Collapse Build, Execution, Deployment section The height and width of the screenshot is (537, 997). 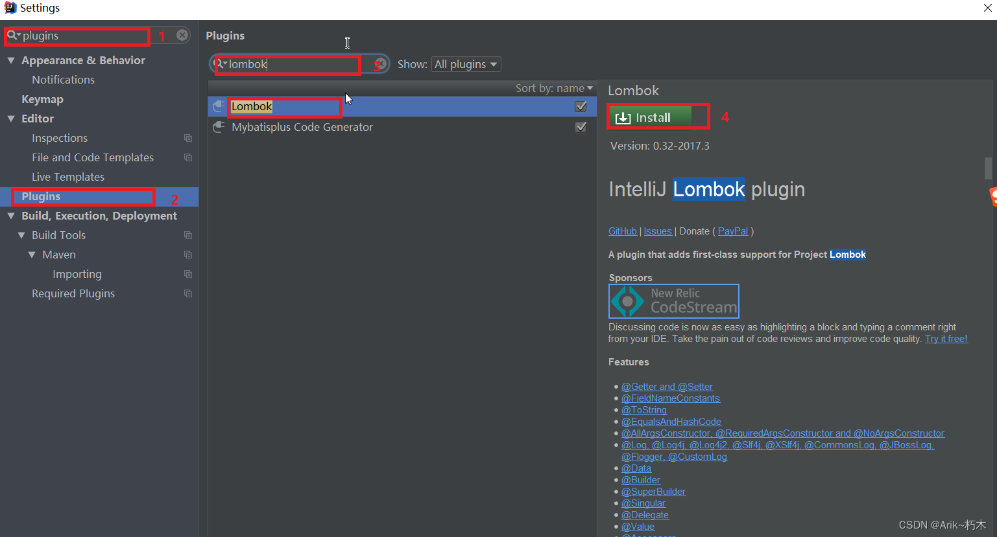point(11,216)
